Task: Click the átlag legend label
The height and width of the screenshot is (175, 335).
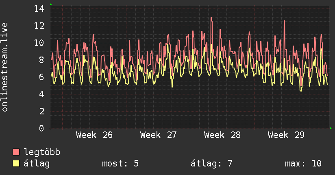Action: pyautogui.click(x=37, y=164)
